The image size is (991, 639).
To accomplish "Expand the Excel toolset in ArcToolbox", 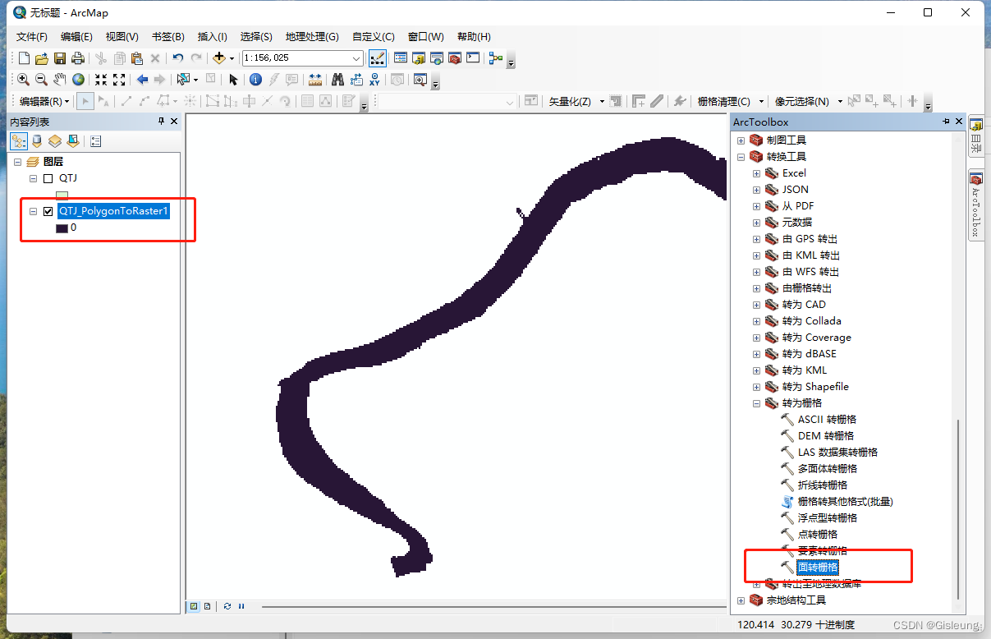I will pyautogui.click(x=757, y=173).
